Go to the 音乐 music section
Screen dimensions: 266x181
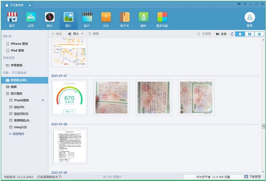[50, 19]
